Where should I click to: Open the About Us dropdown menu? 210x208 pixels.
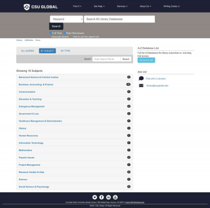(x=145, y=6)
